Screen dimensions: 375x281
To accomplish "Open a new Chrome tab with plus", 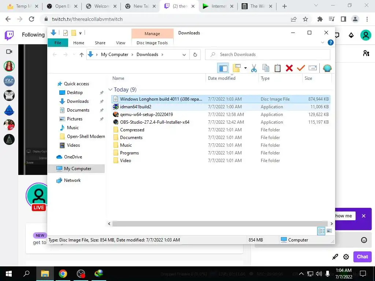I will click(x=284, y=6).
